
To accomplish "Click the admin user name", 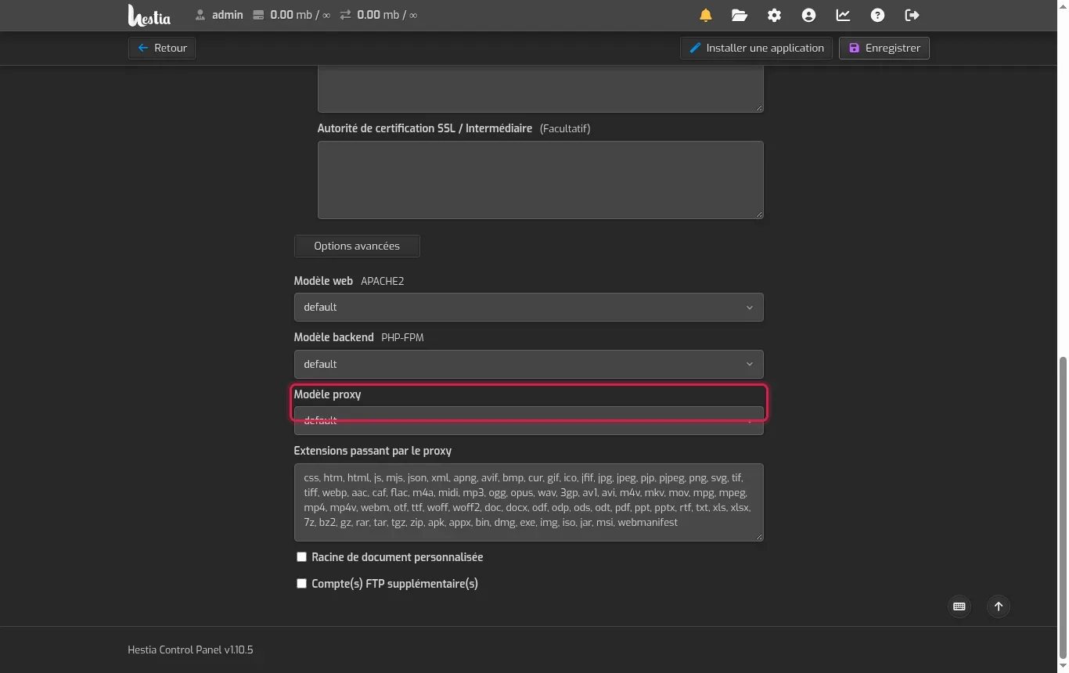I will point(228,15).
